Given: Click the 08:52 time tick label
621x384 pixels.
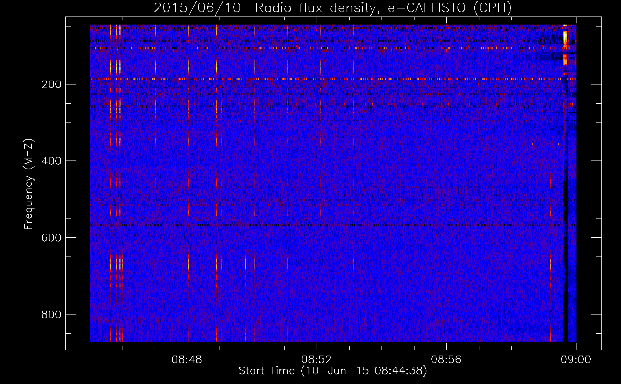Looking at the screenshot, I should [317, 360].
